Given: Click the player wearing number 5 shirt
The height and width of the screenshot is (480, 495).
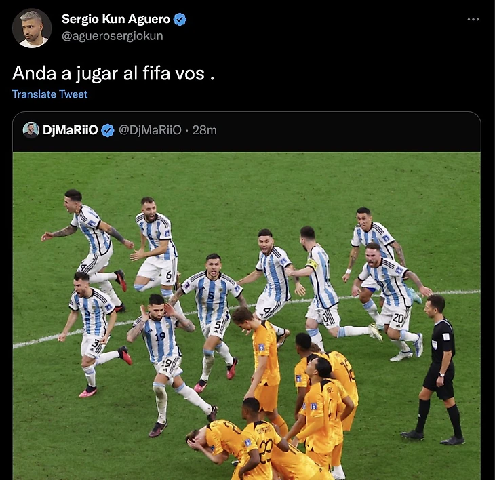Looking at the screenshot, I should click(211, 319).
